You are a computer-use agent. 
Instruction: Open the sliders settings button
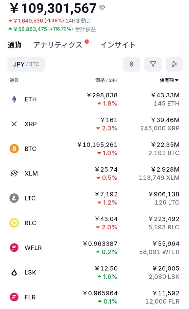(x=174, y=64)
